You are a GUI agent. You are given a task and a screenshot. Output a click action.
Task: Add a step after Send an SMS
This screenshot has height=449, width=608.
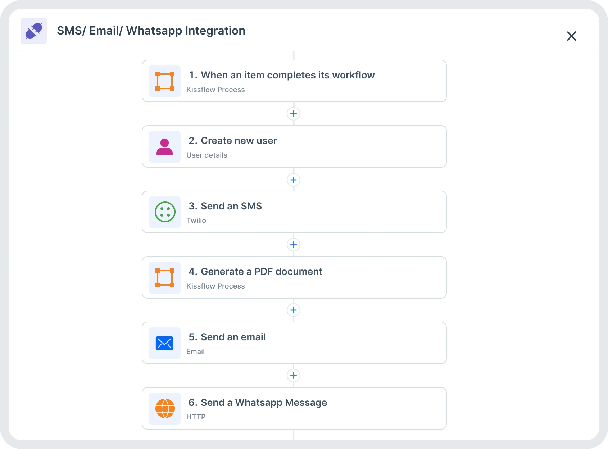(x=294, y=245)
